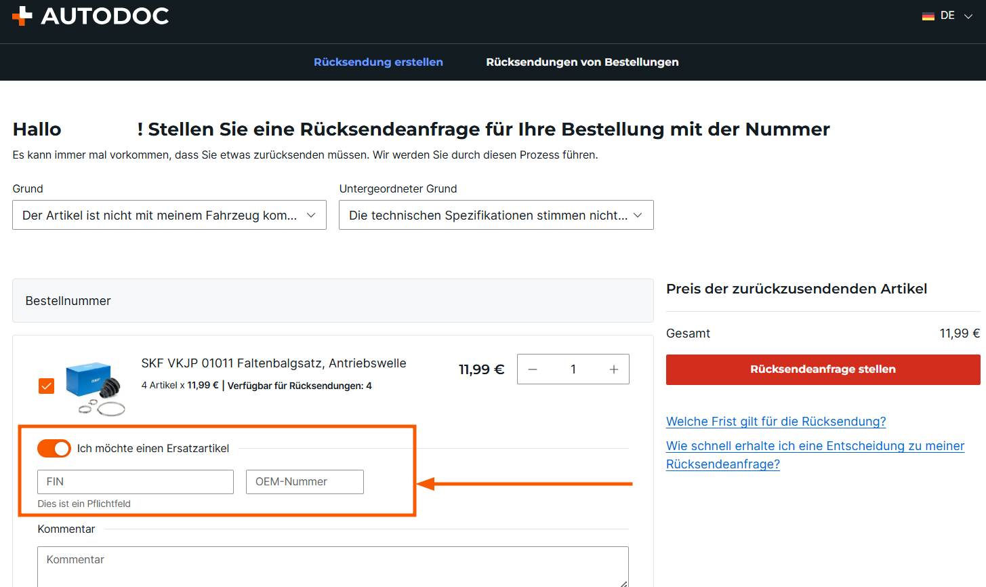Click the FIN input field
This screenshot has height=587, width=986.
pyautogui.click(x=136, y=482)
